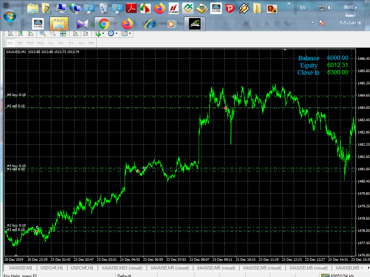Select the M15 timeframe button

click(30, 43)
